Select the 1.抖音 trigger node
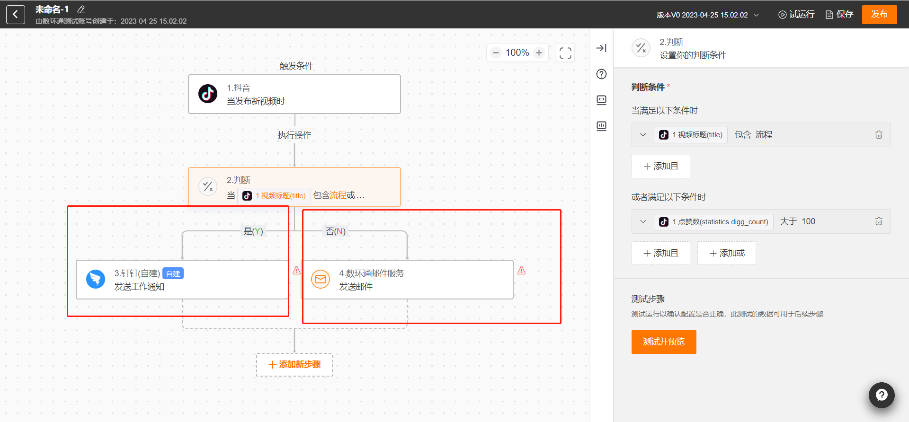This screenshot has width=909, height=422. point(294,94)
